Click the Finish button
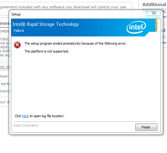 [x=146, y=127]
